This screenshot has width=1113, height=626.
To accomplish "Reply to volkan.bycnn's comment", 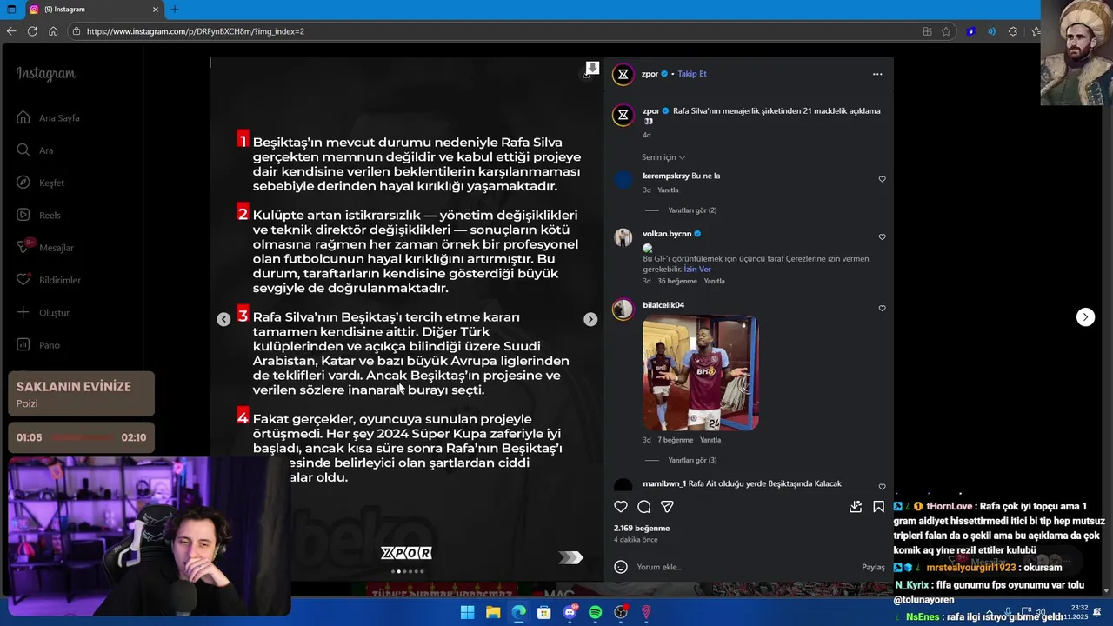I will click(x=714, y=281).
